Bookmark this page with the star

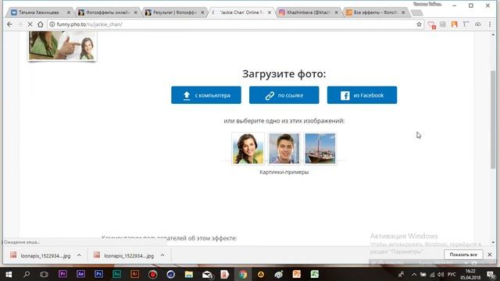coord(419,24)
